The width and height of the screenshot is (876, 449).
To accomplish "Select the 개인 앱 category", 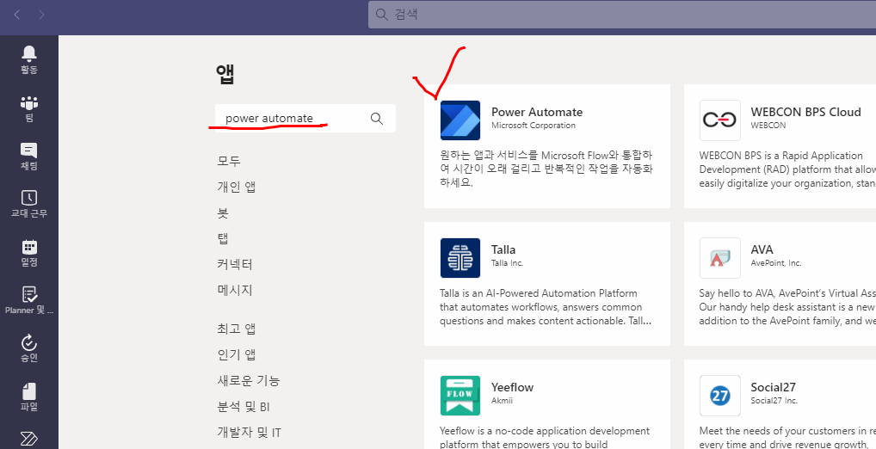I will tap(237, 187).
